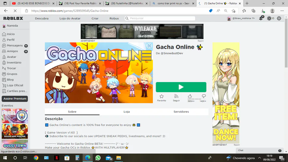This screenshot has width=288, height=162.
Task: Open the Chat panel
Action: click(x=260, y=150)
